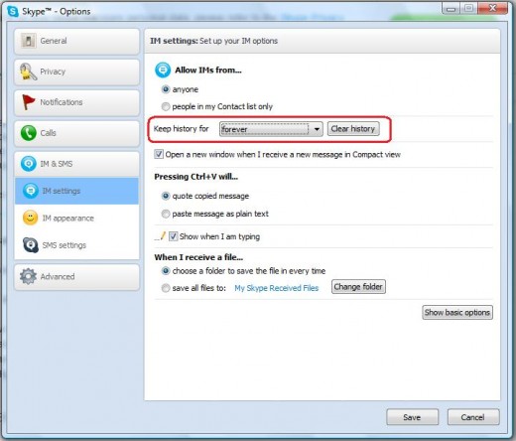This screenshot has height=441, width=516.
Task: Click the 'Keep history for' label
Action: click(x=182, y=128)
